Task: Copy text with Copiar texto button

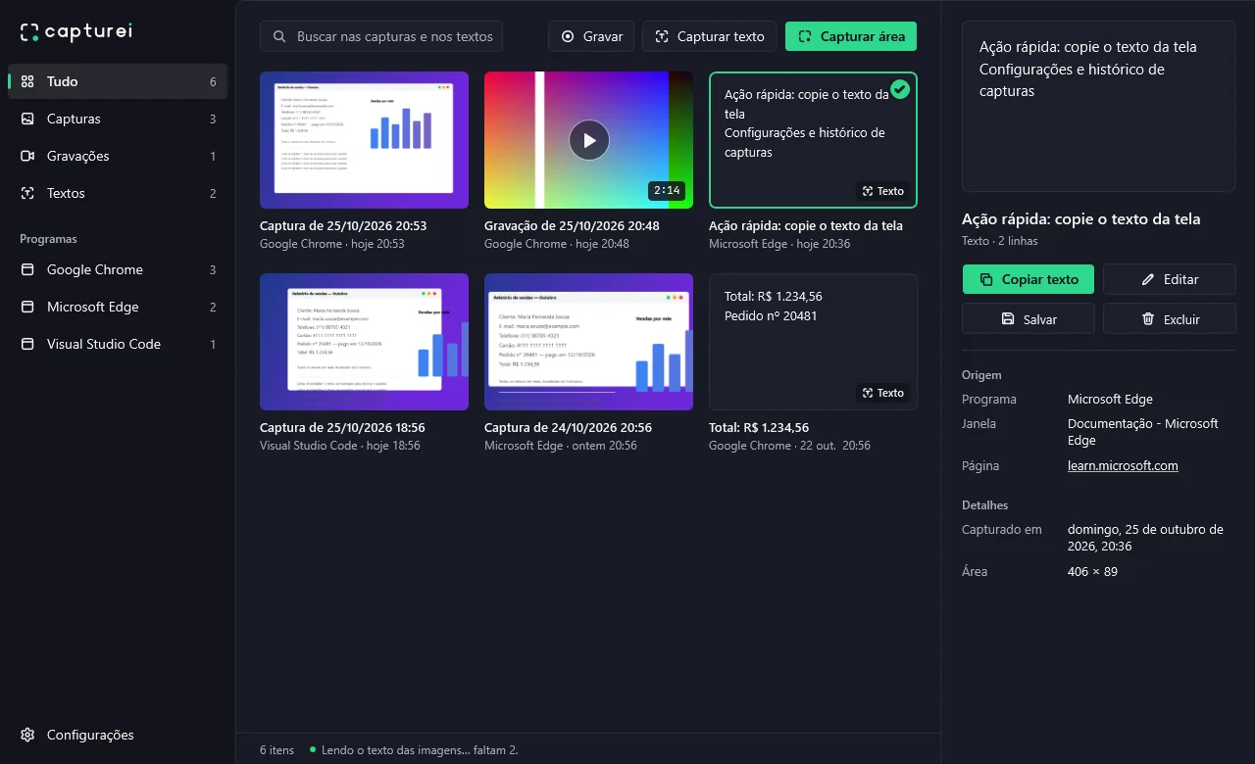Action: coord(1028,279)
